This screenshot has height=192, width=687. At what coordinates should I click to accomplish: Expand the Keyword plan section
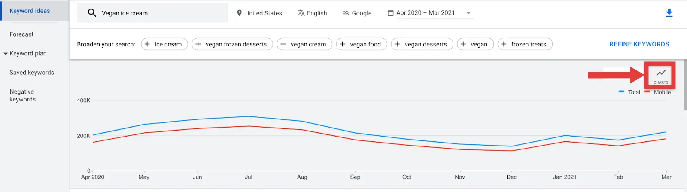[x=6, y=54]
